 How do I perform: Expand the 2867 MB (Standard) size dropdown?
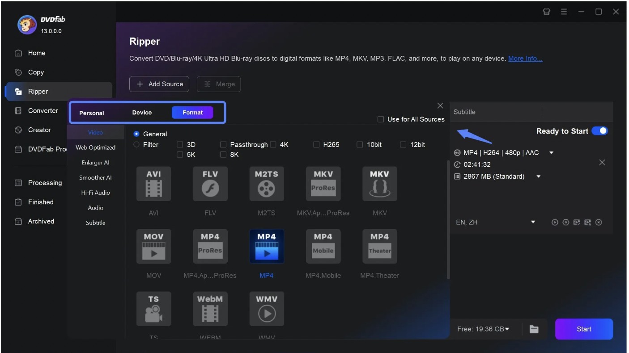coord(538,176)
